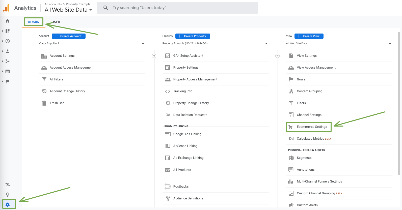Click the Multi-Channel Funnels chart icon

coord(291,182)
